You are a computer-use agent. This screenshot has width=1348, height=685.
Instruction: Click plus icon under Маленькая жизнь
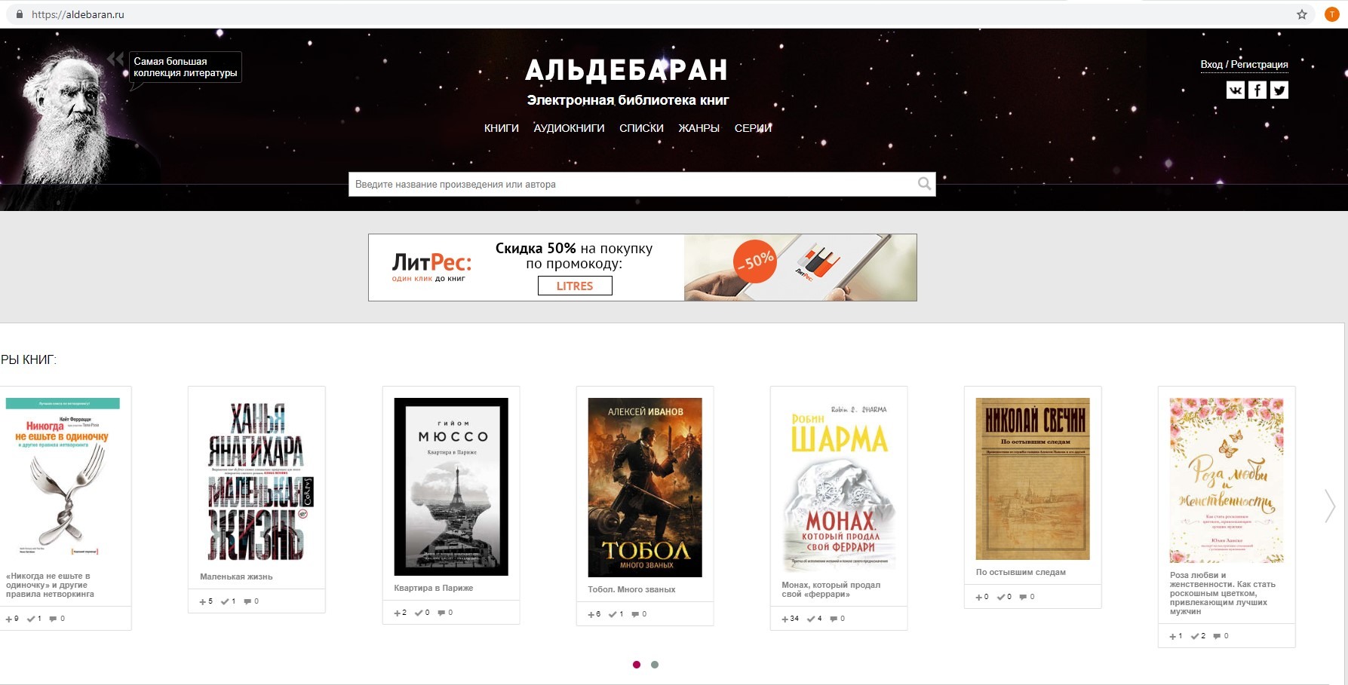(203, 601)
